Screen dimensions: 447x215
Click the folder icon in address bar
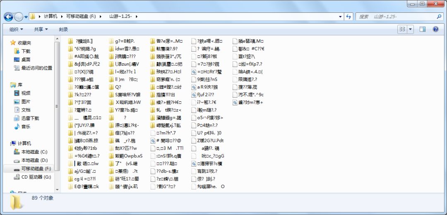point(33,17)
